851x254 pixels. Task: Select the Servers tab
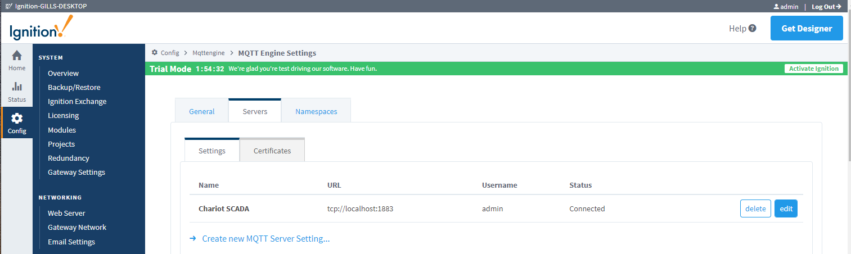point(255,111)
